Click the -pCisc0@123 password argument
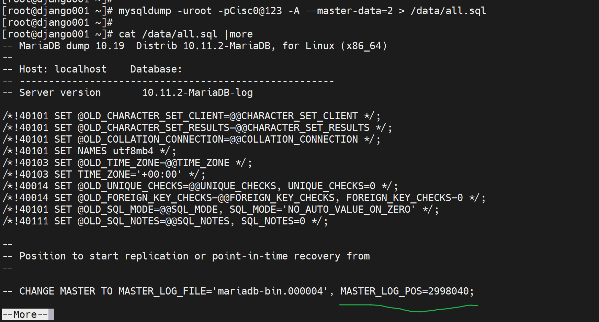Viewport: 599px width, 322px height. [x=250, y=11]
